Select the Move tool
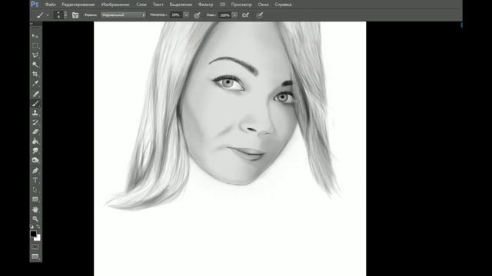The image size is (492, 276). coord(35,36)
